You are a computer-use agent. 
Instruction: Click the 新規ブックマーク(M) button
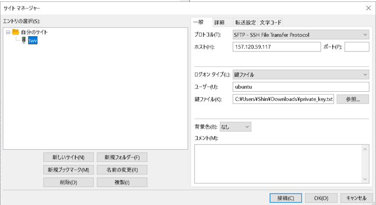68,170
